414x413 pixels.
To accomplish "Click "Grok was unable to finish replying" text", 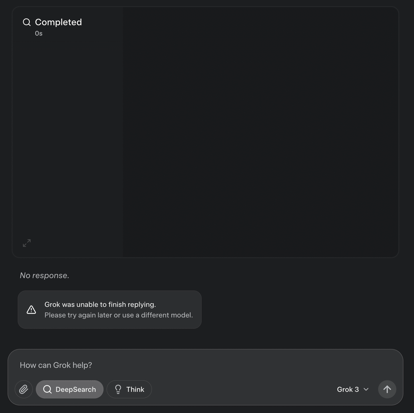I will [x=100, y=305].
